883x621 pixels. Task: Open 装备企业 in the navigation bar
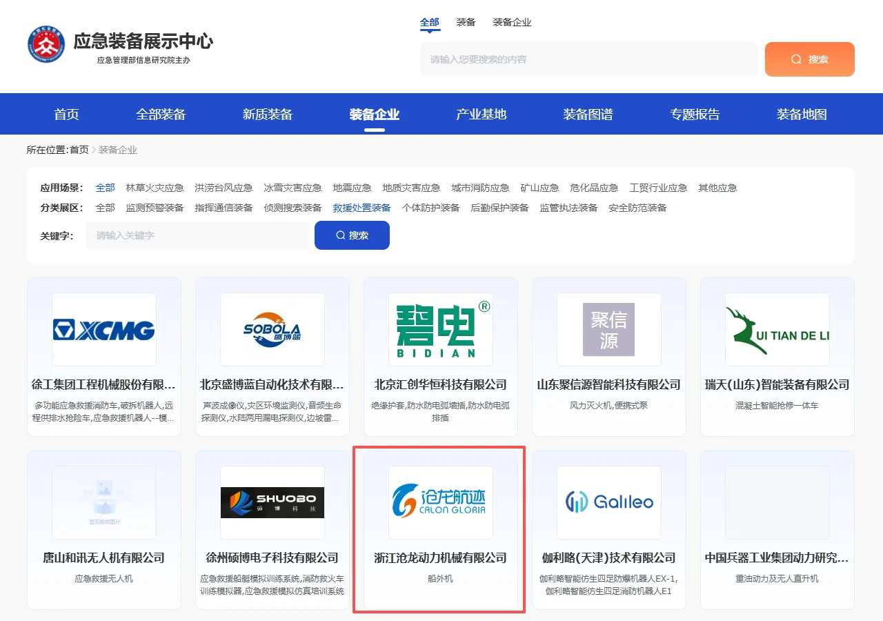[375, 115]
